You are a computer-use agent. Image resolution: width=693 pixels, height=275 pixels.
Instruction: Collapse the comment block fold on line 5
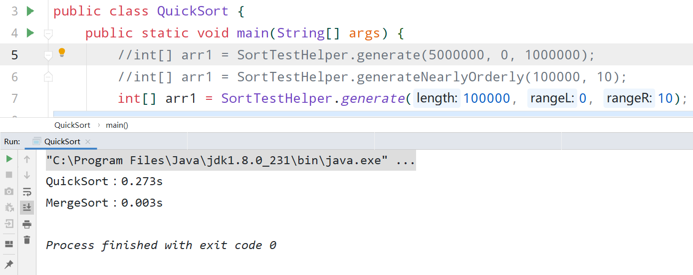pyautogui.click(x=48, y=55)
